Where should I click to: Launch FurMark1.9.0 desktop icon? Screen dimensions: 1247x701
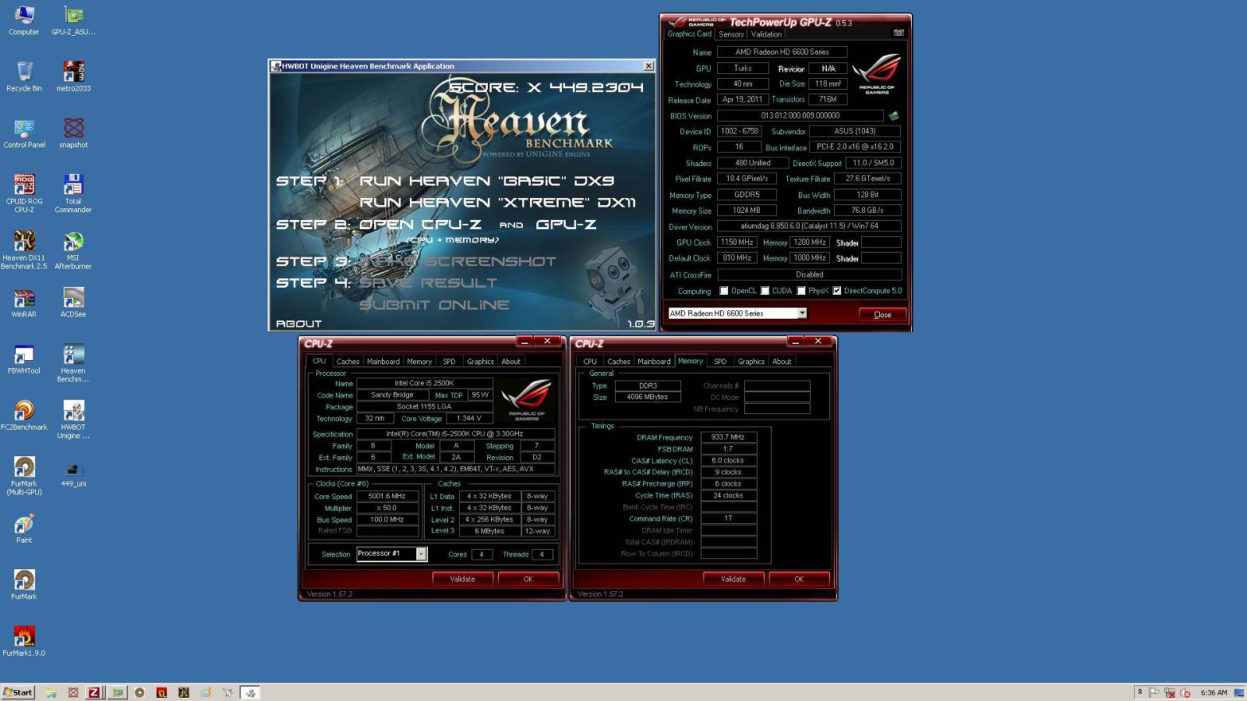(x=24, y=641)
